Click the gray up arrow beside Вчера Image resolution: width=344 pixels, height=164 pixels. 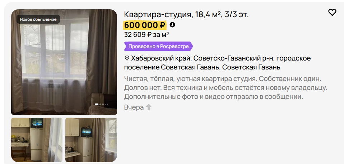(x=149, y=107)
